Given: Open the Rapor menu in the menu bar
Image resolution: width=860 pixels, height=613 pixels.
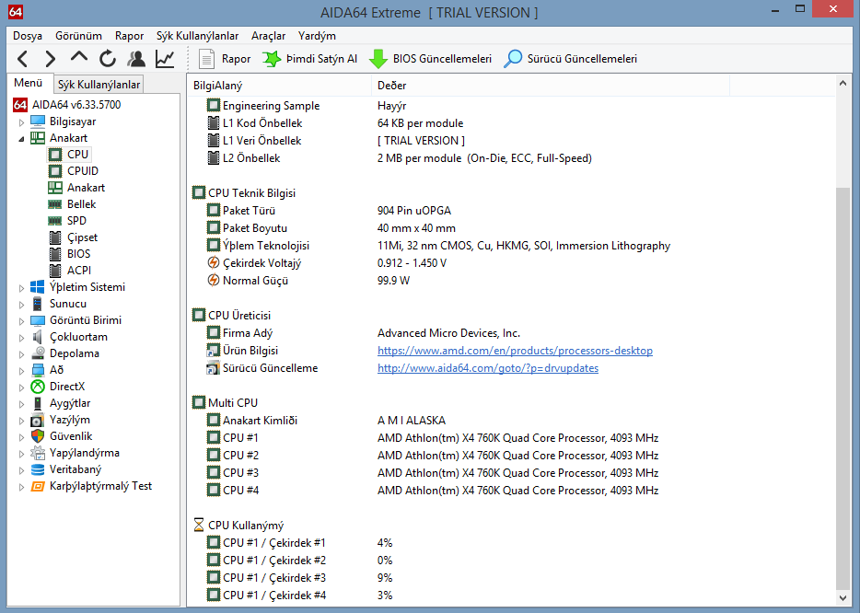Looking at the screenshot, I should pyautogui.click(x=130, y=36).
